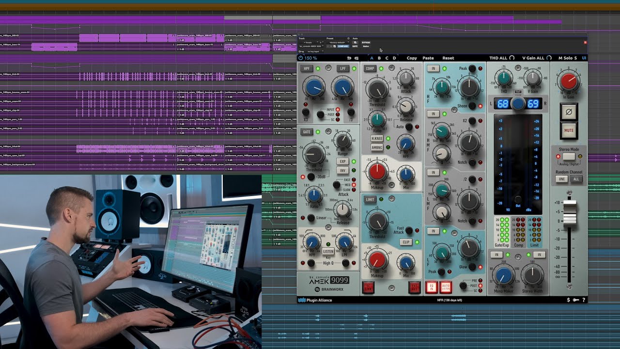The image size is (620, 349).
Task: Click the red In Gain knob
Action: tap(569, 82)
